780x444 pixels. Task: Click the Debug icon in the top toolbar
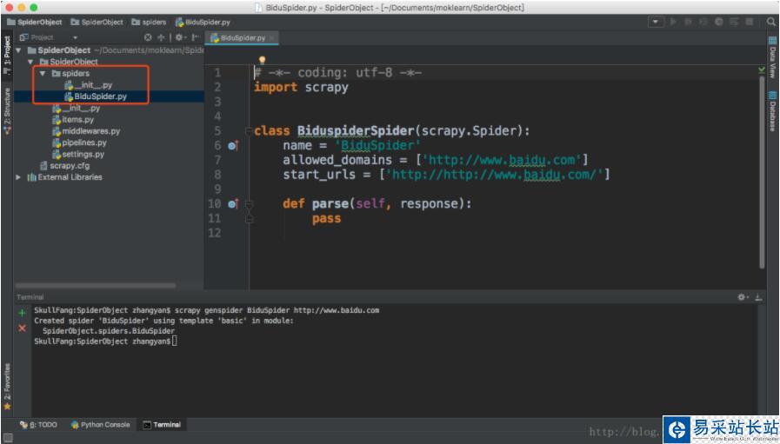[688, 22]
